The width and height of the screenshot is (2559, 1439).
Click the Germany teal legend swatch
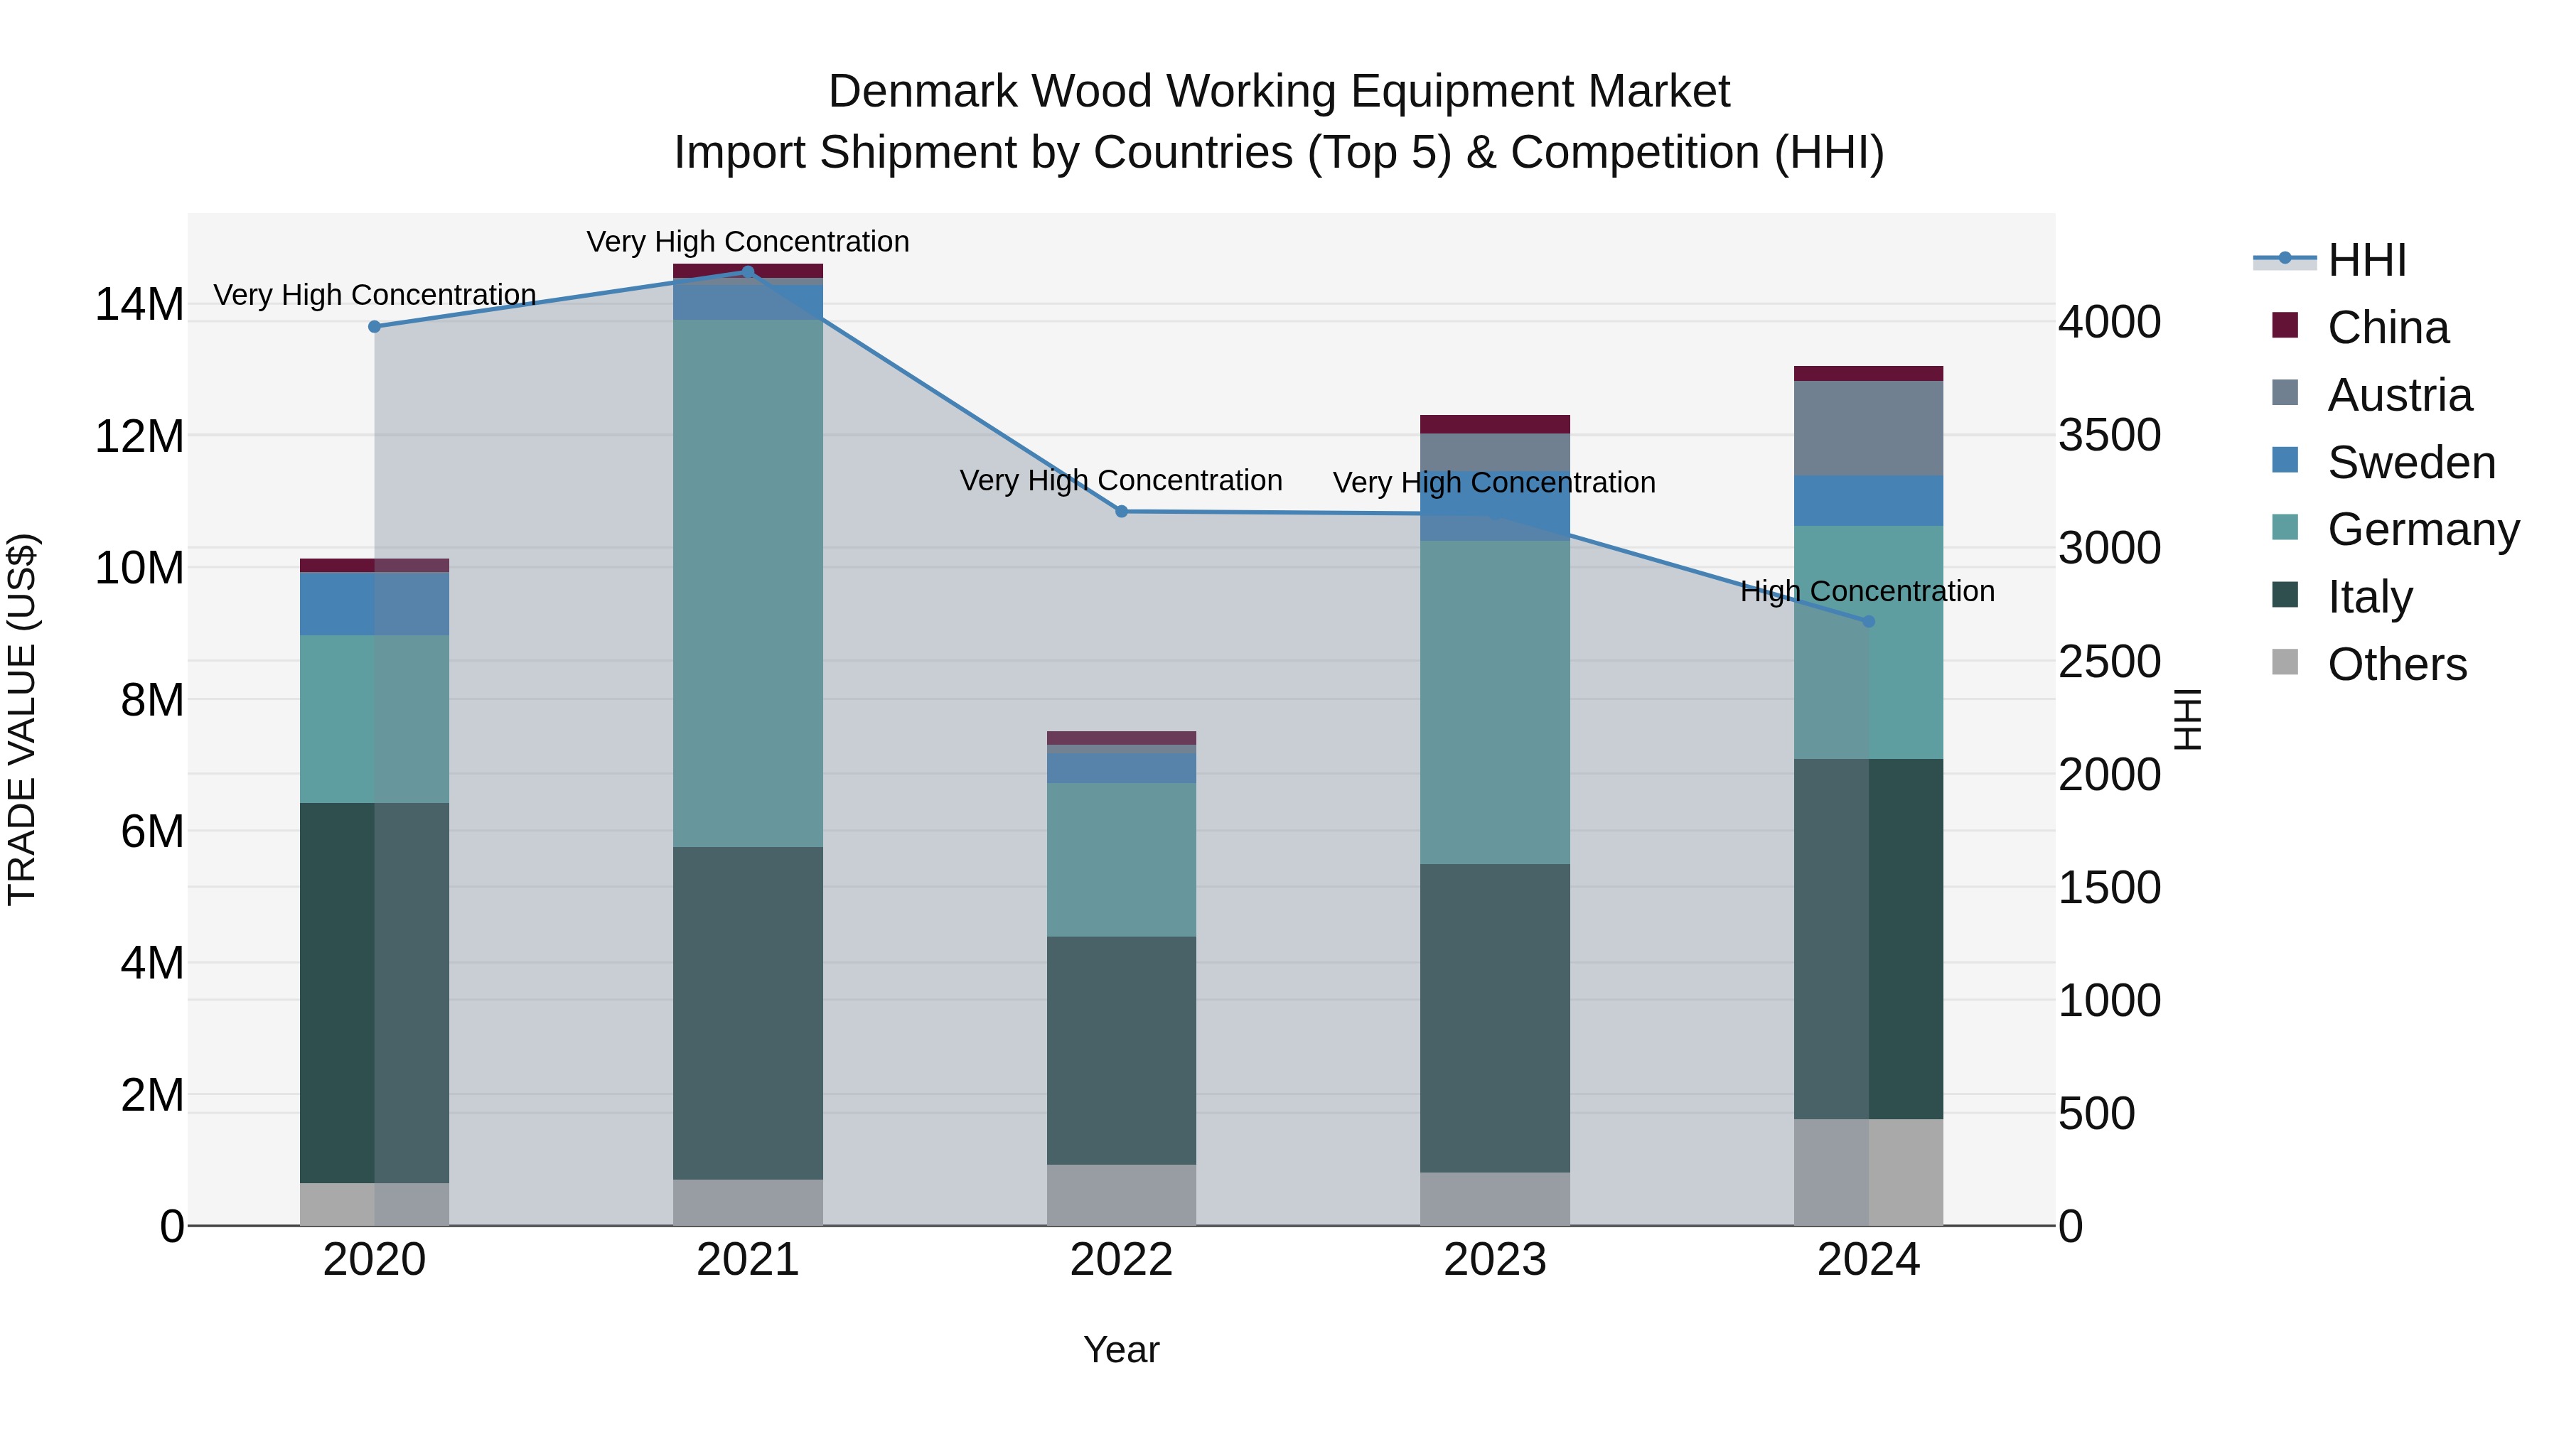click(x=2285, y=528)
